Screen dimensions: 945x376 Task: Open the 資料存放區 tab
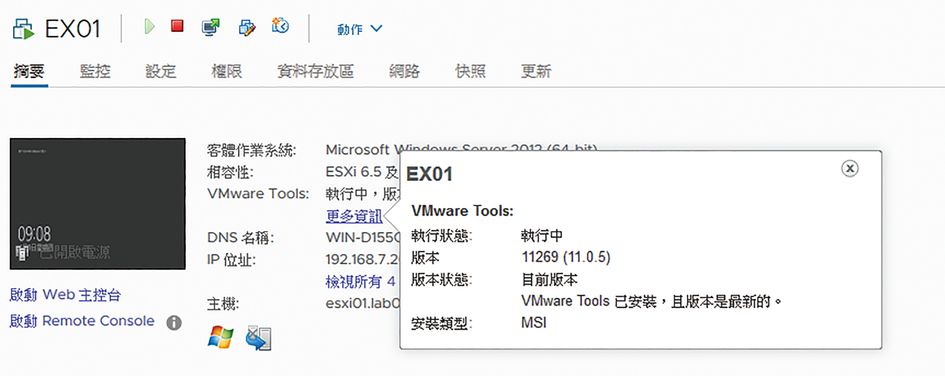315,71
